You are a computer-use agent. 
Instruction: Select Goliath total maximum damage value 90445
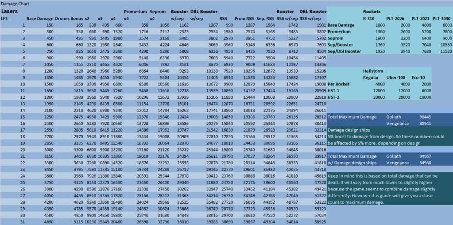coord(425,116)
